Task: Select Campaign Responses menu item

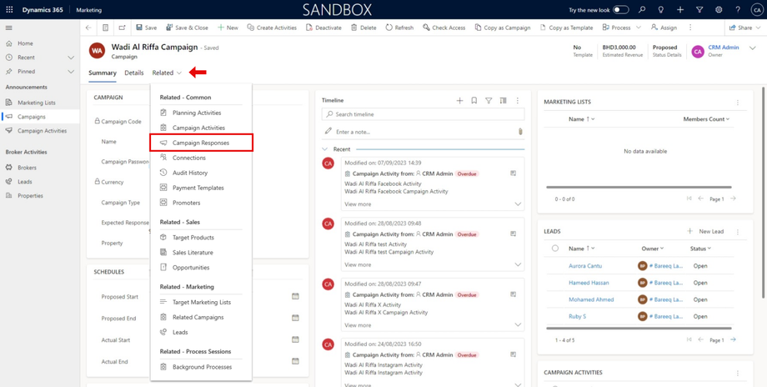Action: click(x=201, y=143)
